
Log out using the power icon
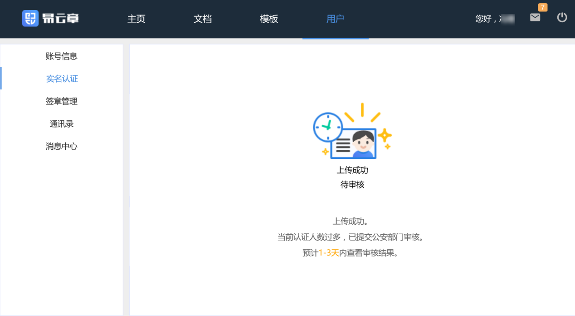(x=562, y=18)
